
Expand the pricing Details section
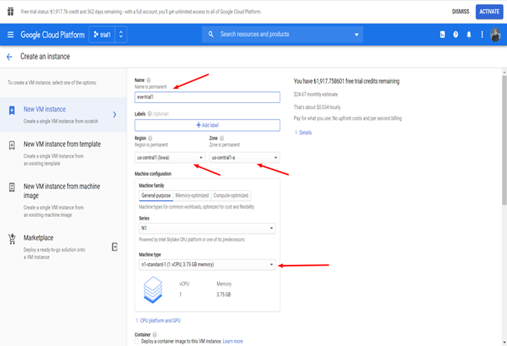[x=303, y=132]
